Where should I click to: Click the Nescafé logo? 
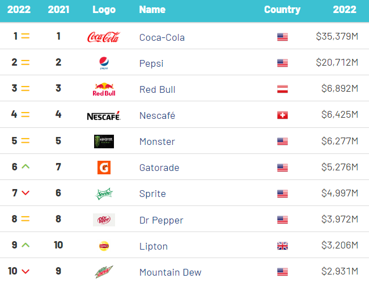[104, 115]
